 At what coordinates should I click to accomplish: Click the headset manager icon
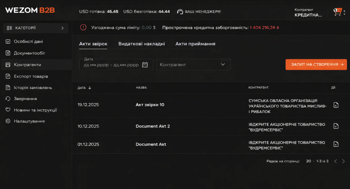pos(180,12)
